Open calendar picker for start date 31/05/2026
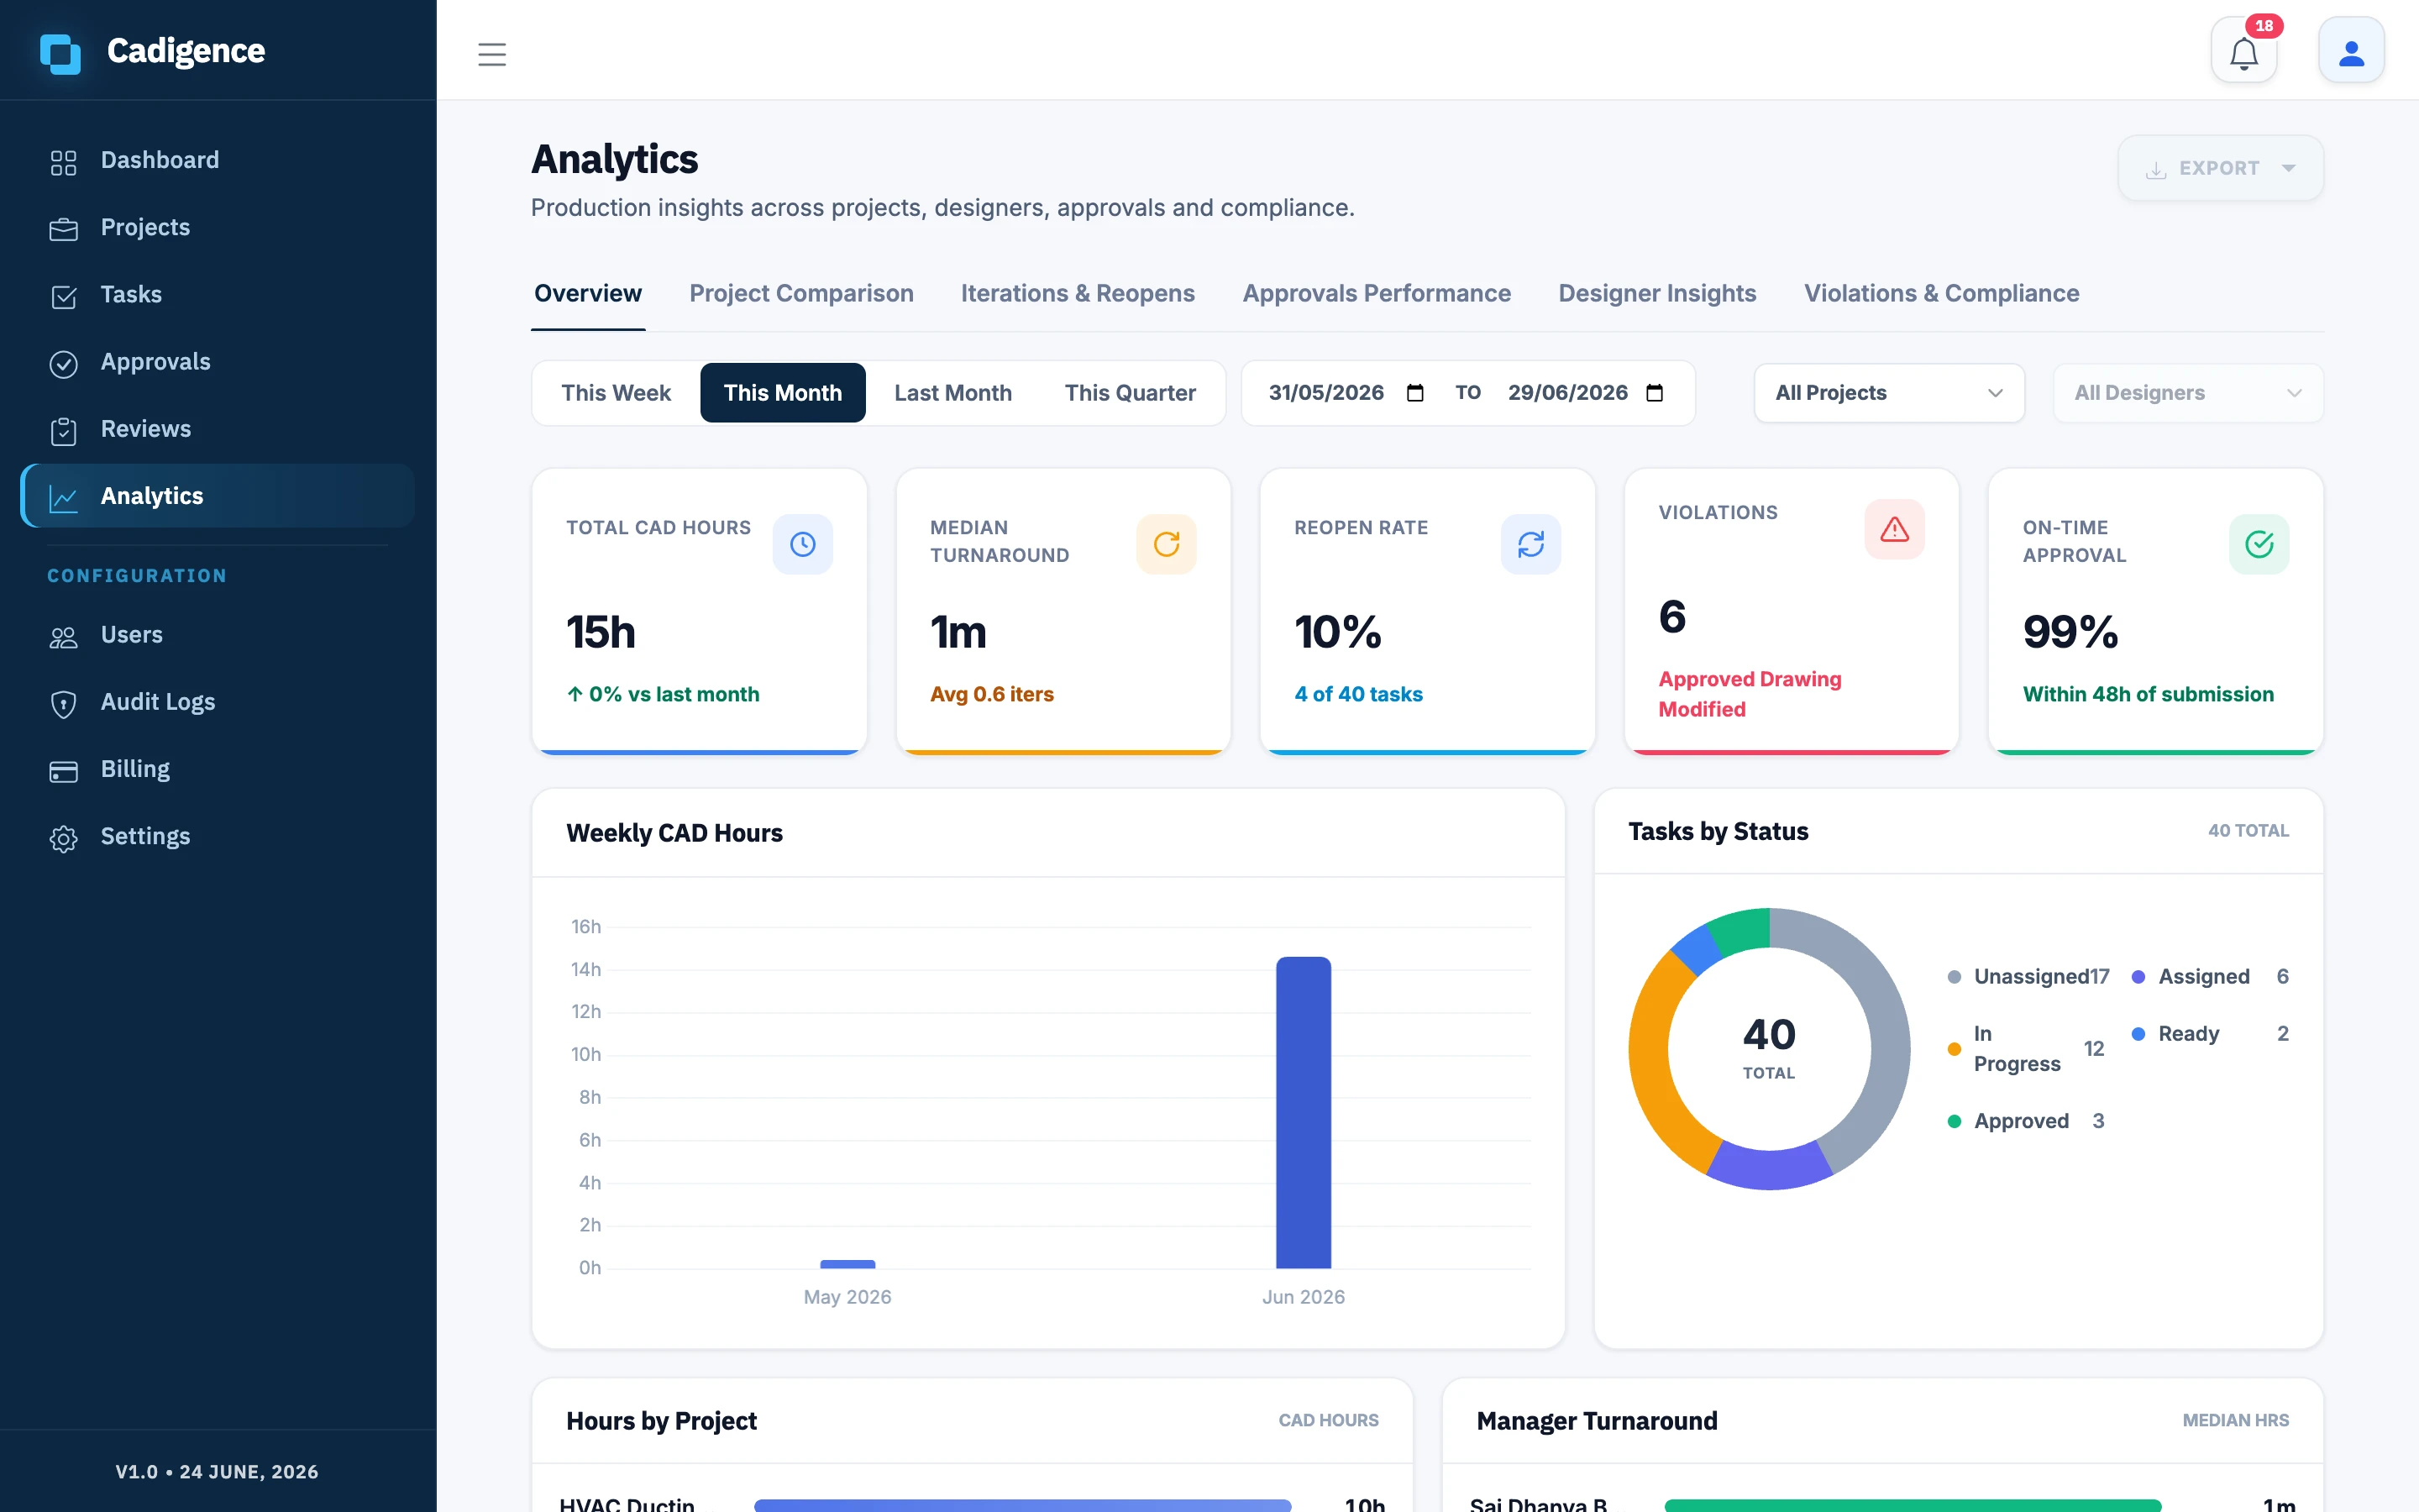 pos(1414,393)
